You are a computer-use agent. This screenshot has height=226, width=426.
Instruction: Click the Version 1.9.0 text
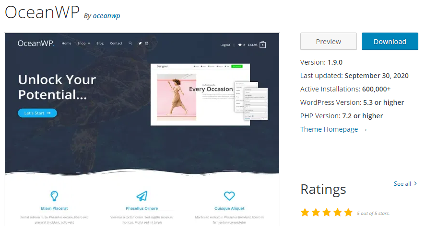tap(321, 62)
